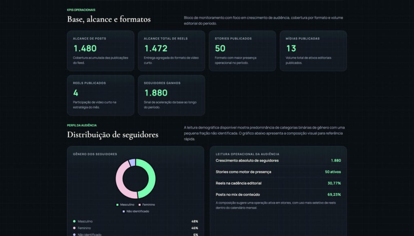Toggle the Não identificado chart legend item
This screenshot has height=236, width=414.
[x=136, y=211]
